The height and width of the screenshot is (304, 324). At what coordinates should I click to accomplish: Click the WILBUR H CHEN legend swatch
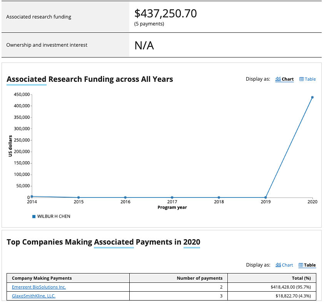pos(34,216)
